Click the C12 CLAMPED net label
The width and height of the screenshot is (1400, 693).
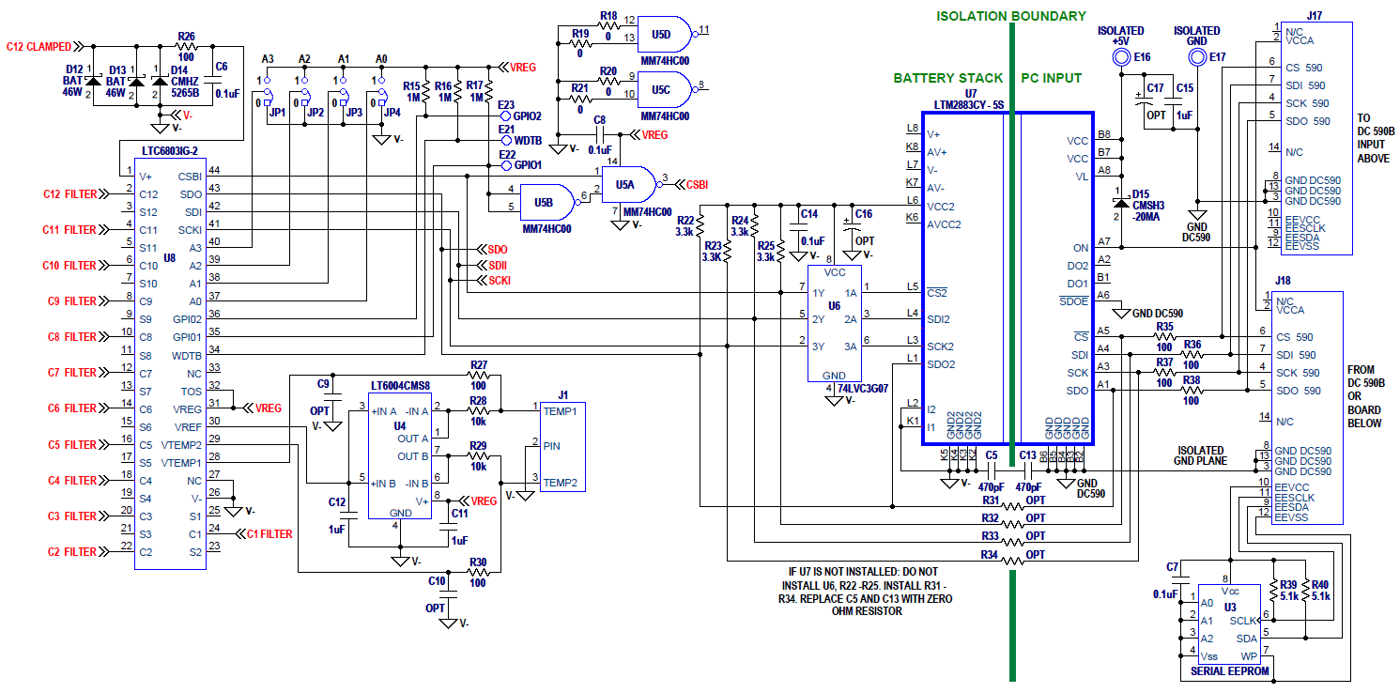[x=38, y=45]
